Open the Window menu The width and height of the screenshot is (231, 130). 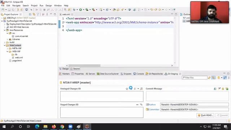pos(58,5)
